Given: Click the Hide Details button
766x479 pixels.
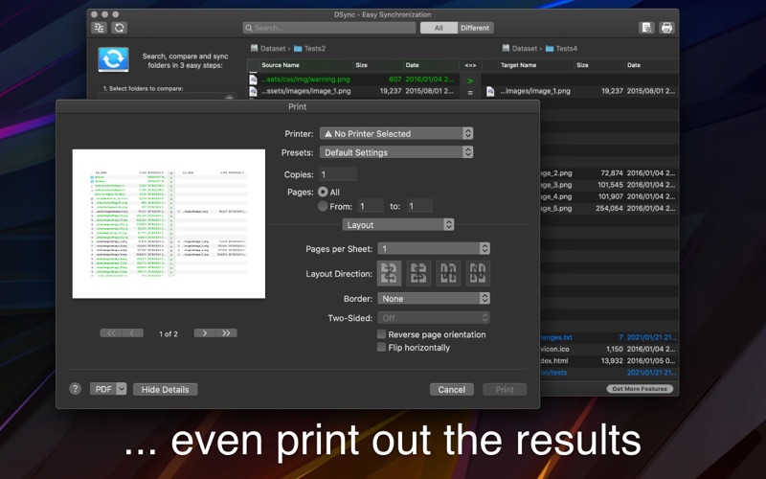Looking at the screenshot, I should (x=165, y=390).
